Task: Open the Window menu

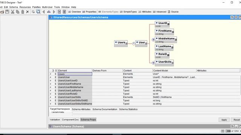Action: tap(66, 7)
